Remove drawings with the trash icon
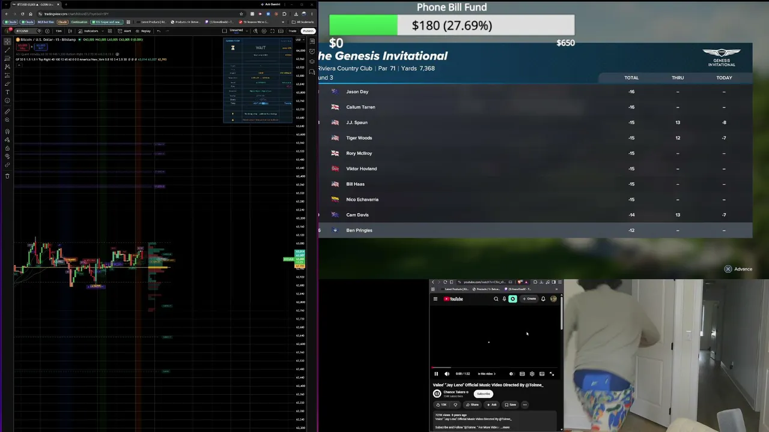769x432 pixels. (x=7, y=176)
